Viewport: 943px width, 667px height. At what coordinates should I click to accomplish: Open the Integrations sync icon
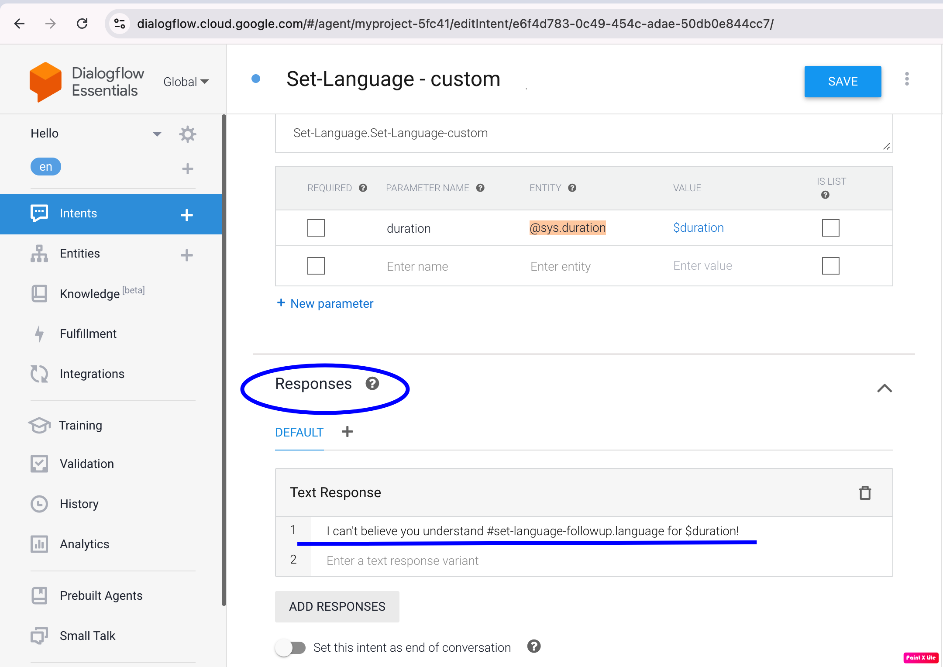tap(39, 374)
